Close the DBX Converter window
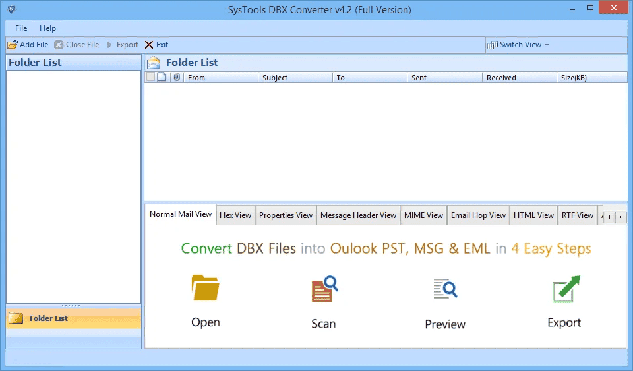 point(614,7)
